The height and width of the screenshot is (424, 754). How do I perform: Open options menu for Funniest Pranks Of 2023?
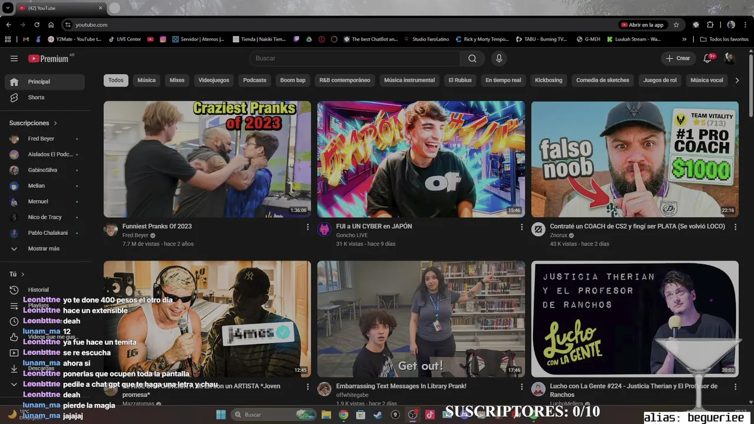[307, 227]
